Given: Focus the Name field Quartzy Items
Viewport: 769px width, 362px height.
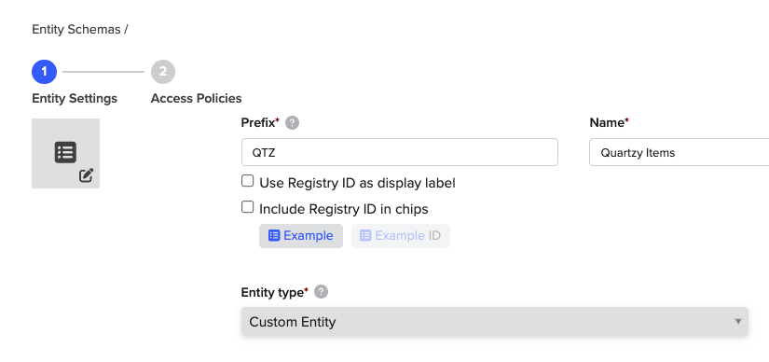Looking at the screenshot, I should [x=679, y=152].
